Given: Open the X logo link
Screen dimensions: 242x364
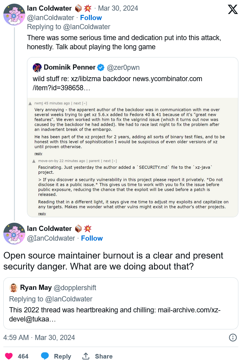Looking at the screenshot, I should pyautogui.click(x=233, y=9).
